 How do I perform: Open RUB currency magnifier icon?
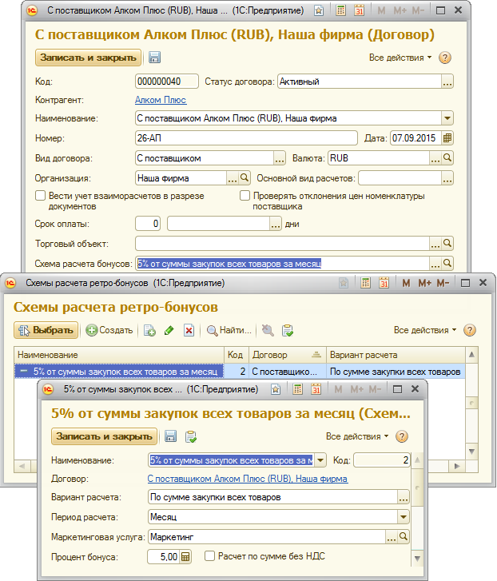point(447,158)
